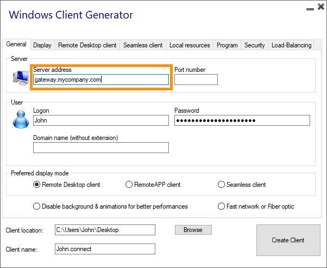
Task: Switch to the Display tab
Action: click(x=42, y=45)
